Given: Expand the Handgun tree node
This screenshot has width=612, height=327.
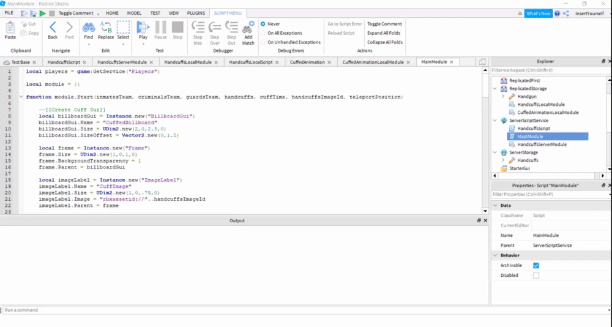Looking at the screenshot, I should click(503, 97).
